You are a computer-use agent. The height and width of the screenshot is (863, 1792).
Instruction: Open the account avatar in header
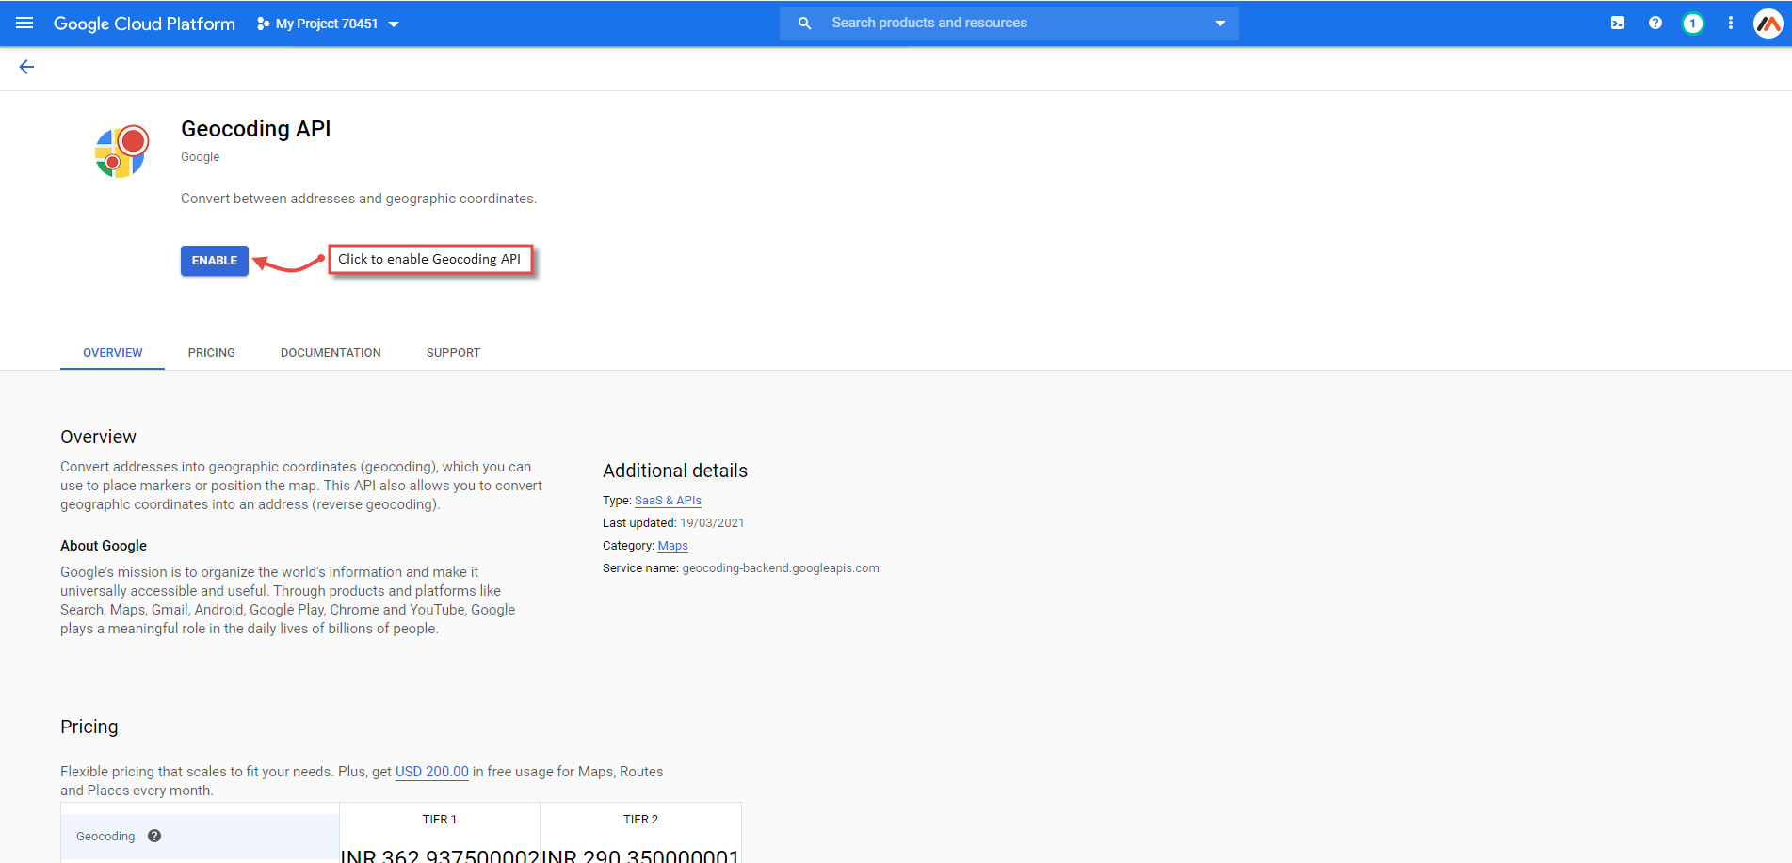(x=1768, y=24)
